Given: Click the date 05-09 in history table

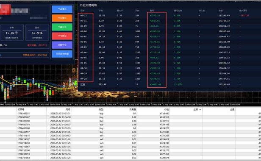Looking at the screenshot, I should point(83,26).
